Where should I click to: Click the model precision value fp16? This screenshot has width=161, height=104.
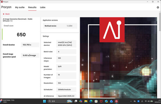(66, 67)
